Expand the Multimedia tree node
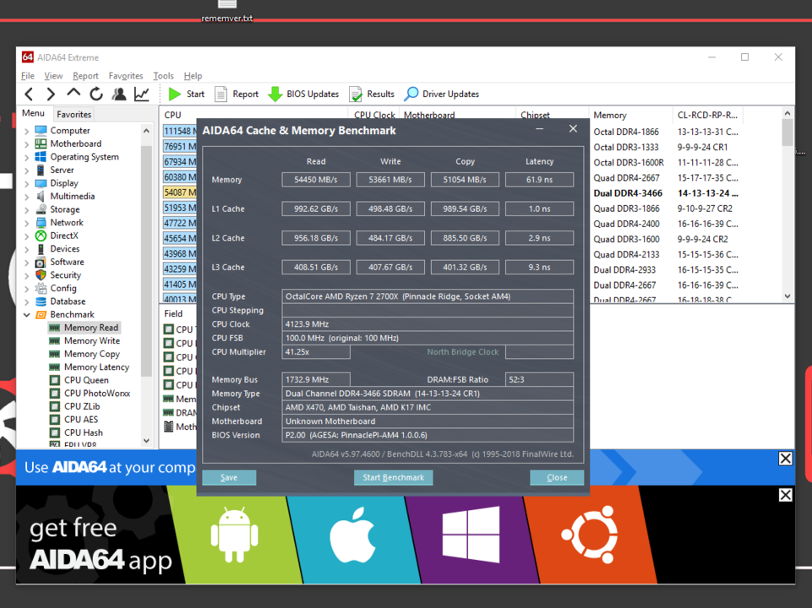 [x=26, y=197]
